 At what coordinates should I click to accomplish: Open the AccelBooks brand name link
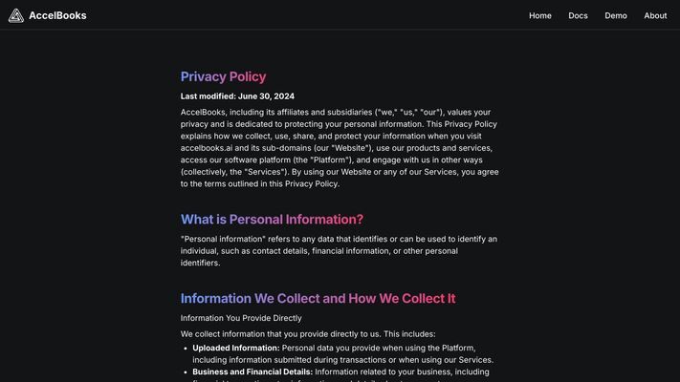[x=57, y=15]
